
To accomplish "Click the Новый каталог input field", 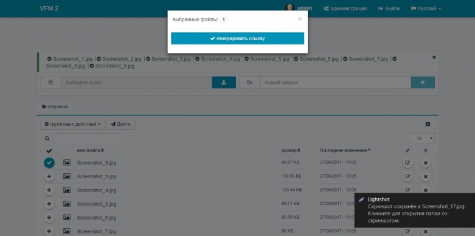I will click(x=335, y=82).
